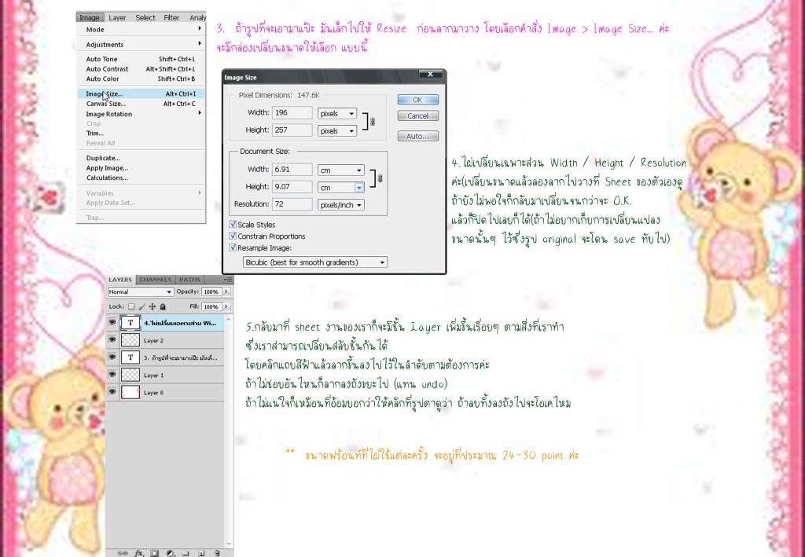The height and width of the screenshot is (557, 805).
Task: Click the Opacity slider arrow
Action: pyautogui.click(x=226, y=291)
